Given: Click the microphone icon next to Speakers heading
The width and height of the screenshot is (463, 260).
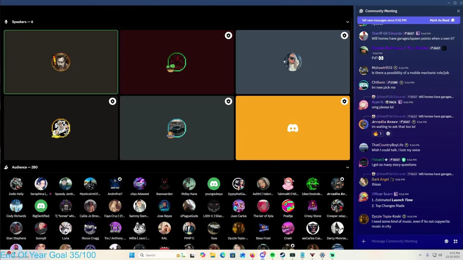Looking at the screenshot, I should (x=6, y=22).
